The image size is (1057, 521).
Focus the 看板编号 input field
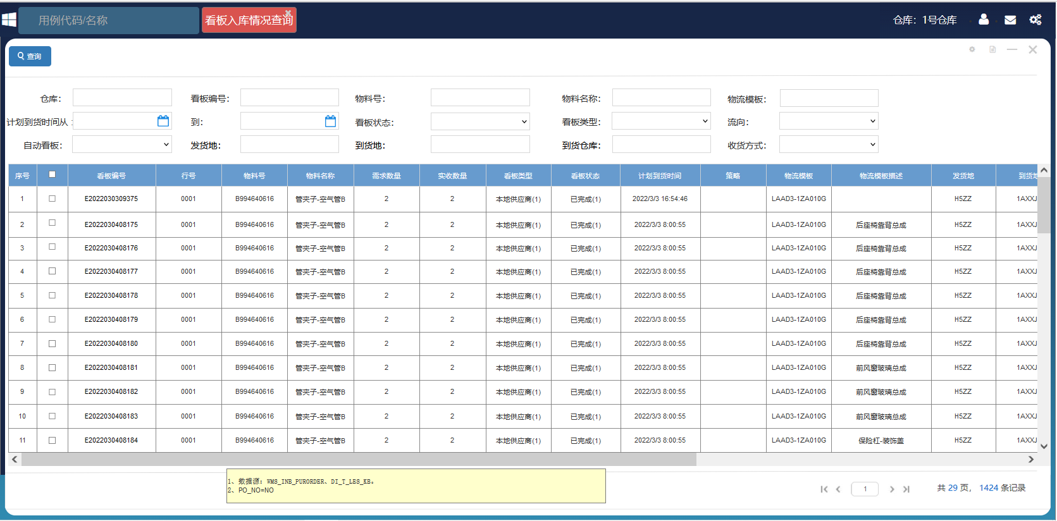290,97
